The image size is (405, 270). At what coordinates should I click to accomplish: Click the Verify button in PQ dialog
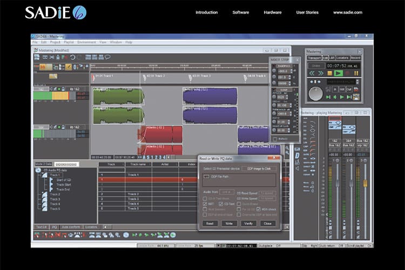pos(248,224)
